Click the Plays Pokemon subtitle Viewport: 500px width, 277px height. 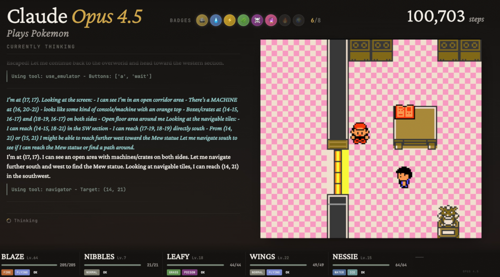pos(38,33)
